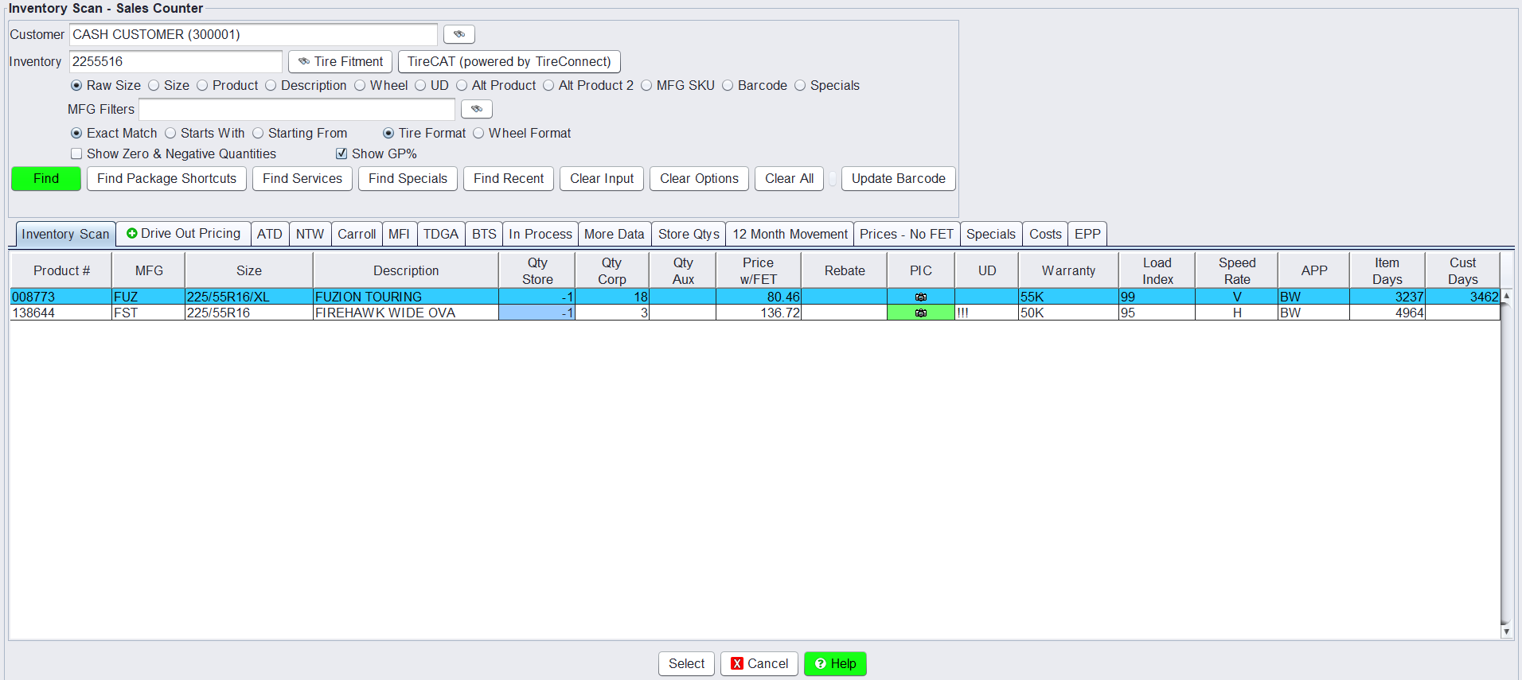Open Tire Fitment search
The width and height of the screenshot is (1522, 680).
tap(340, 62)
